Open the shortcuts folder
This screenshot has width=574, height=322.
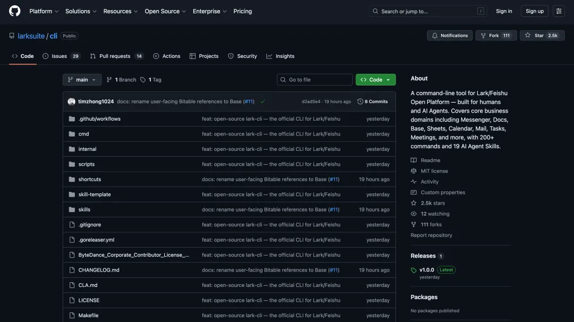coord(90,179)
